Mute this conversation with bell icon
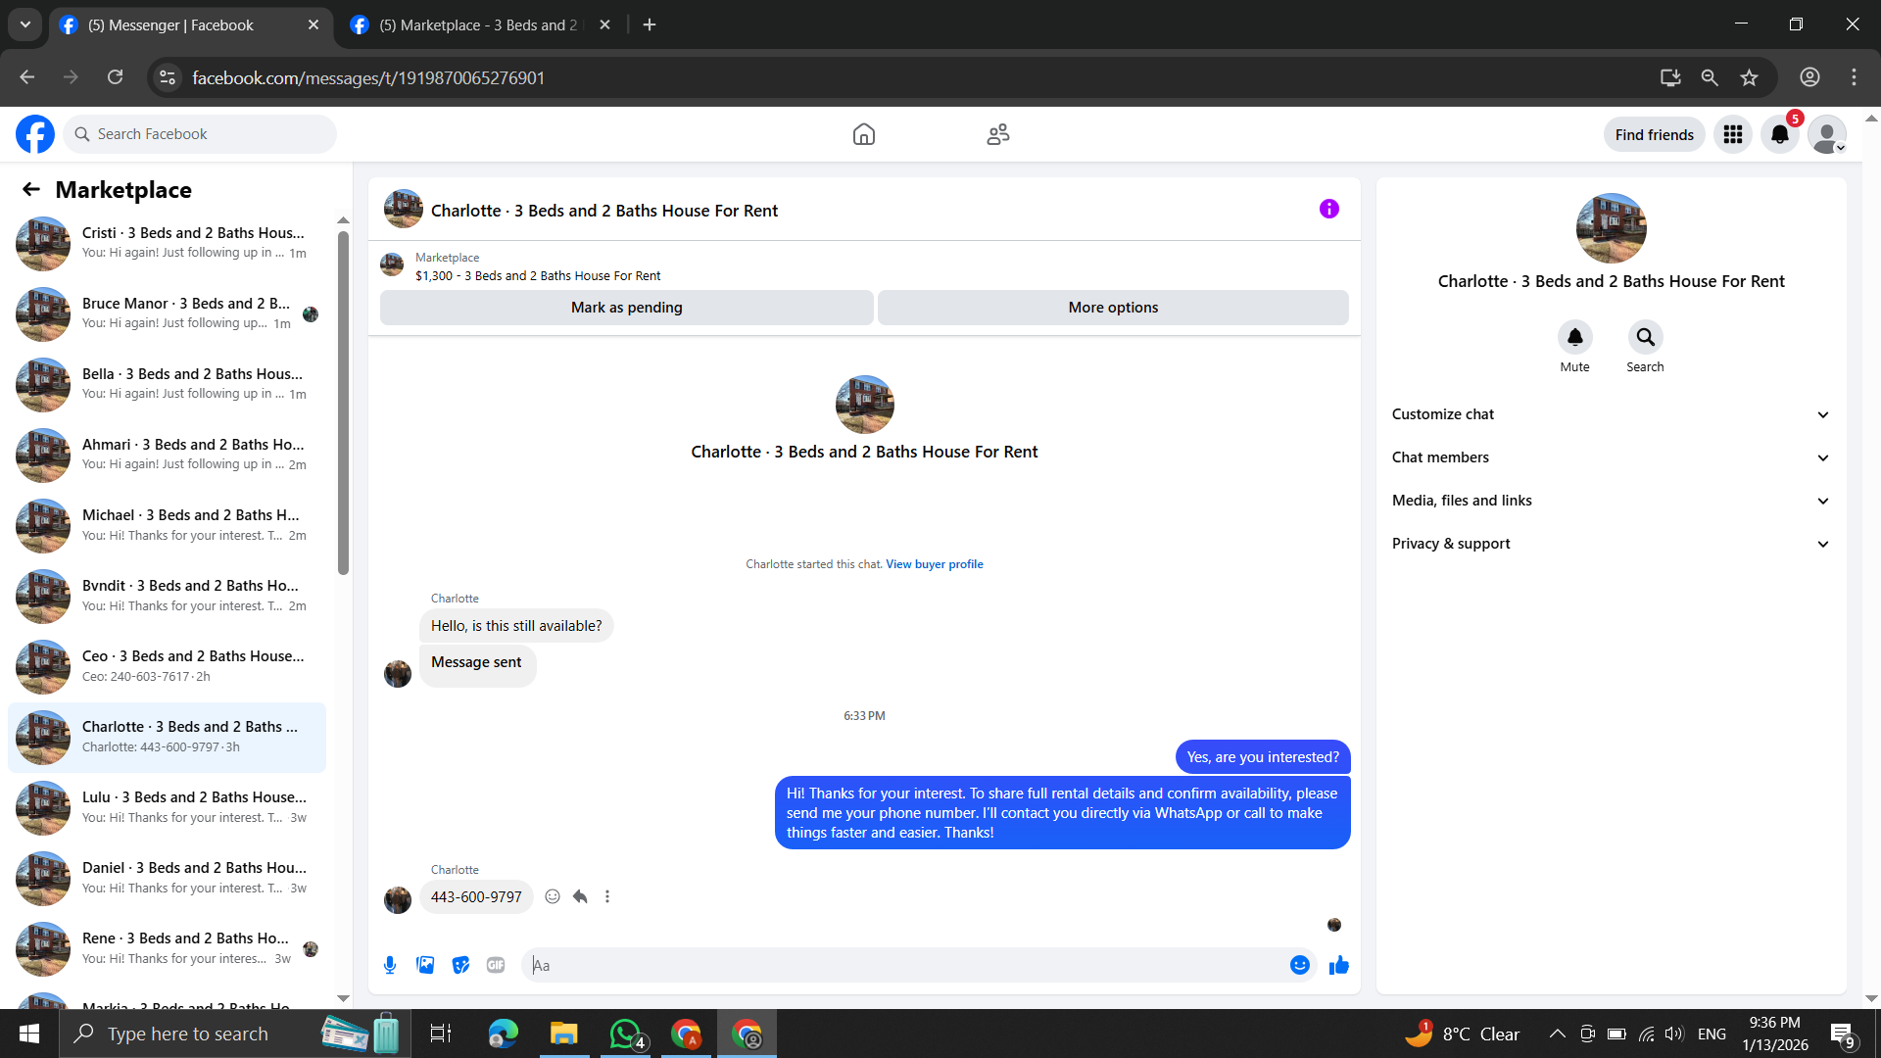The image size is (1881, 1058). (x=1574, y=337)
